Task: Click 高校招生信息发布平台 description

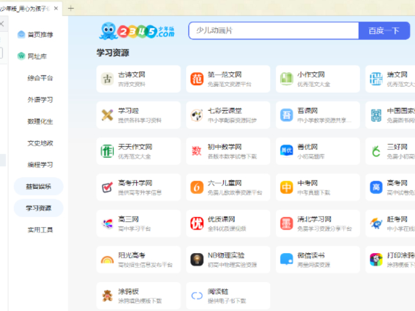Action: pos(145,265)
